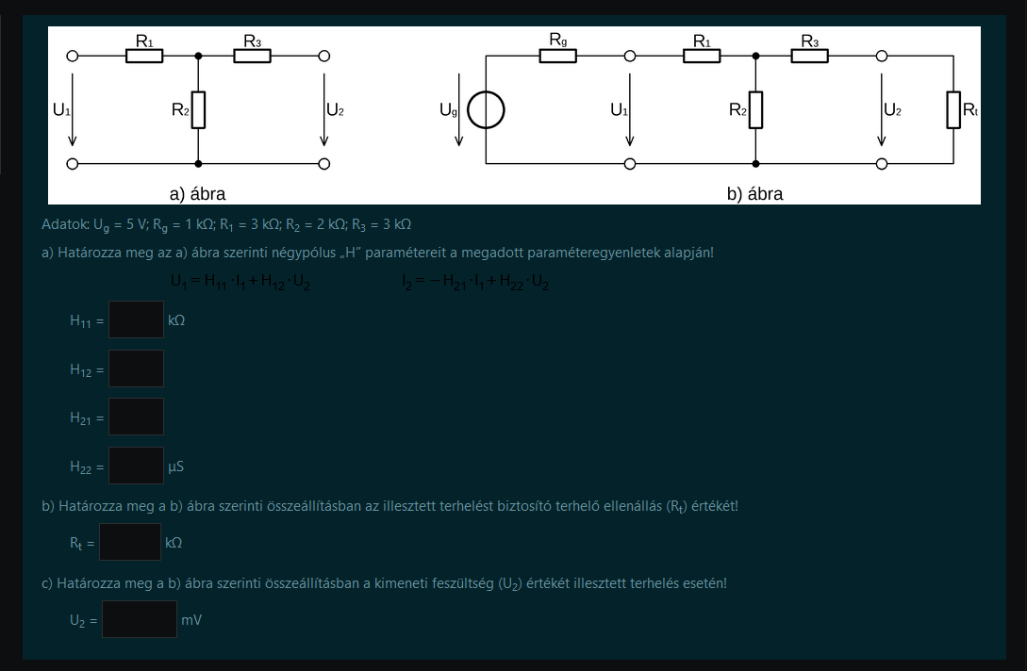Click the U1 = H11·I1 + H12·U2 equation
Viewport: 1027px width, 671px height.
240,282
